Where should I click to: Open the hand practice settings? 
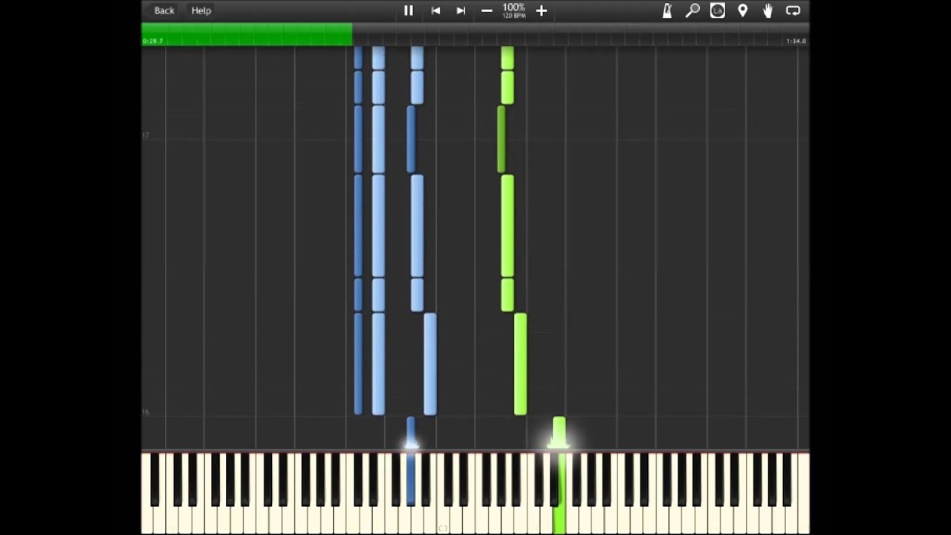point(767,10)
